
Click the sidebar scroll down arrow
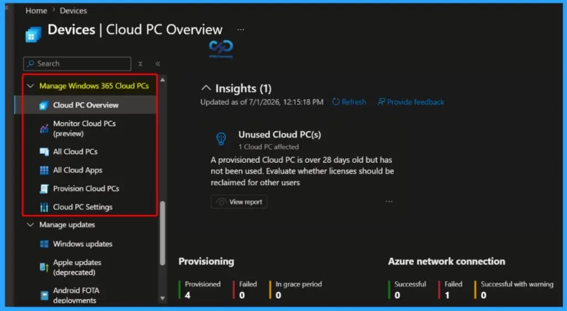(x=162, y=298)
